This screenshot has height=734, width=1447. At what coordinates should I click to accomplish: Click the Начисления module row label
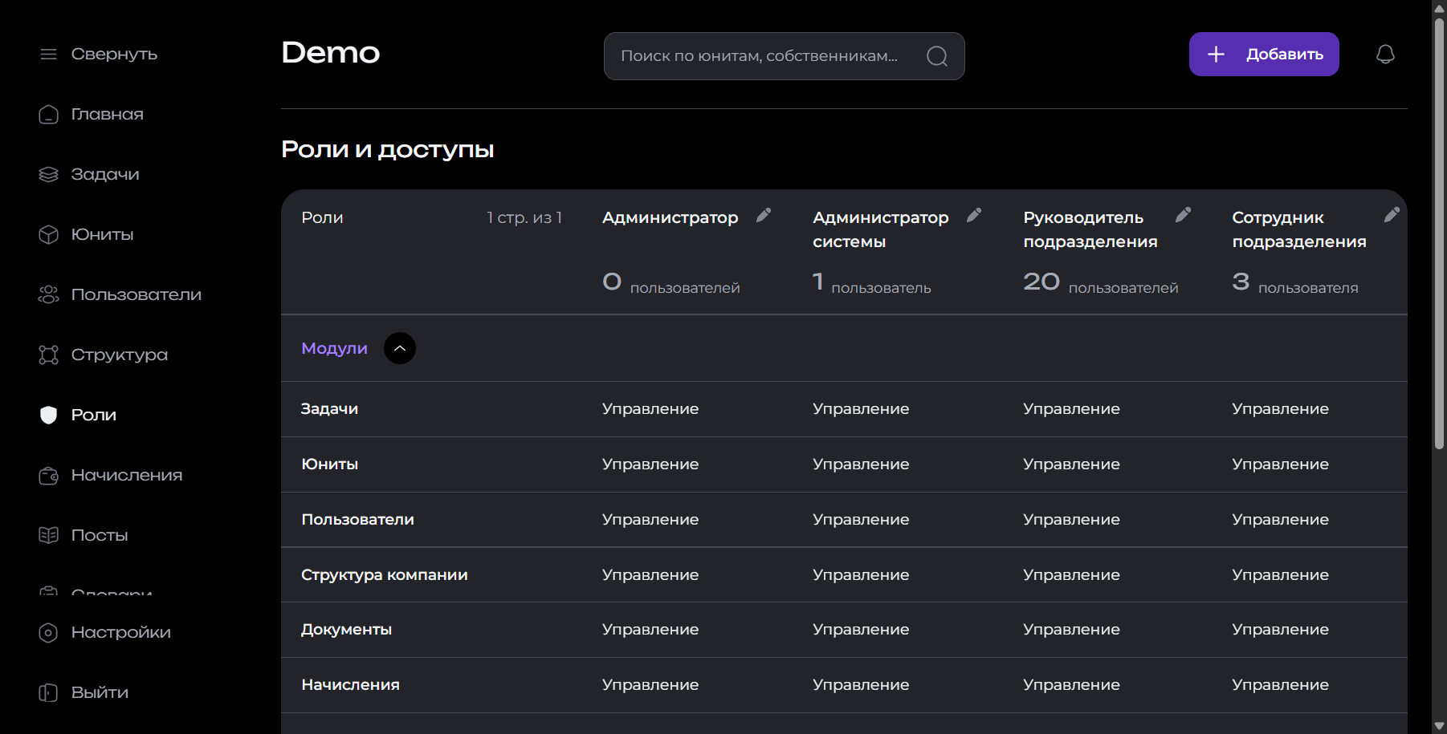pyautogui.click(x=350, y=685)
